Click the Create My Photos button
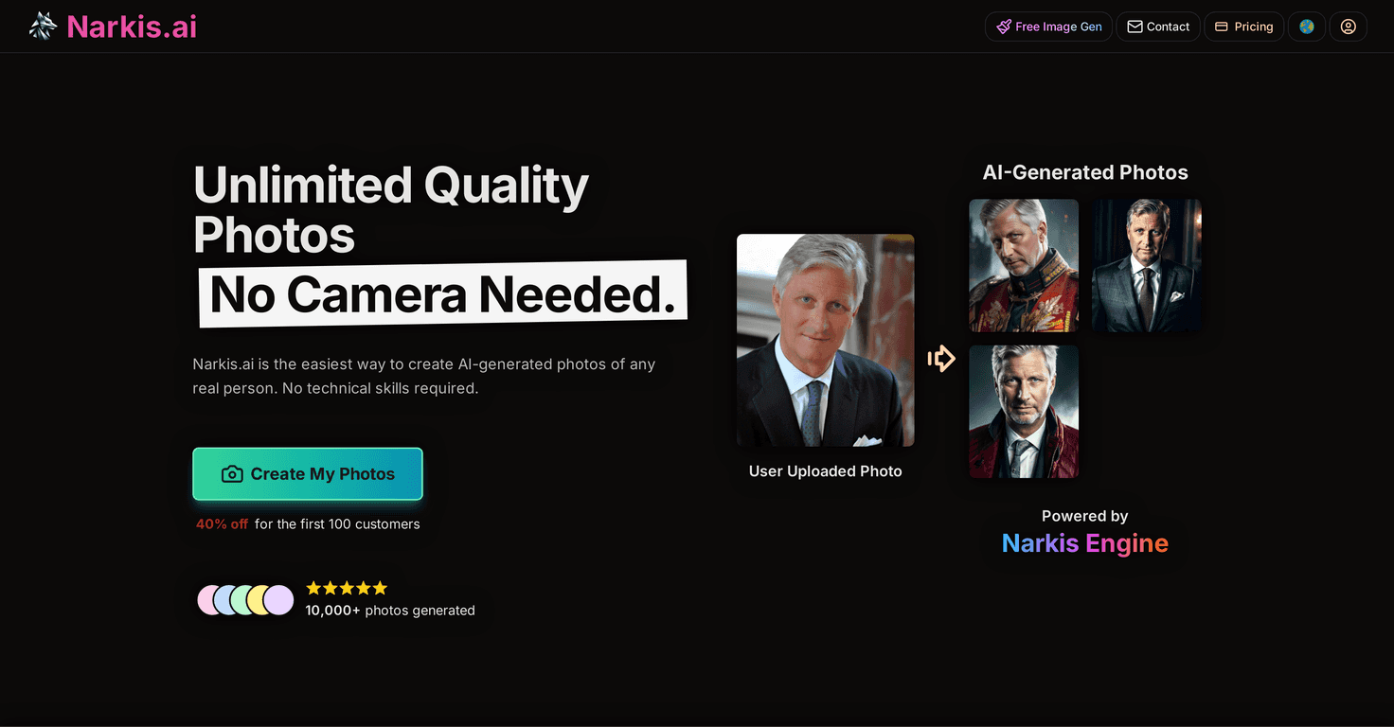Viewport: 1394px width, 727px height. click(x=308, y=473)
